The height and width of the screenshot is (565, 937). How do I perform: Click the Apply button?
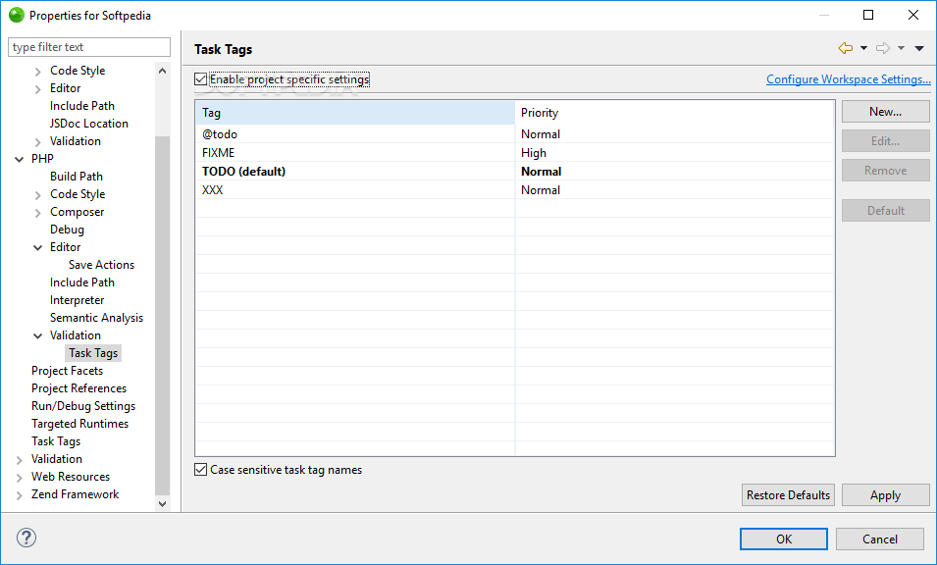click(885, 495)
